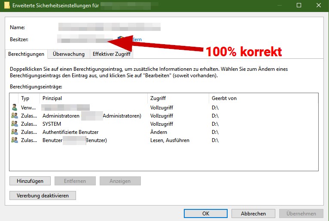The height and width of the screenshot is (221, 329).
Task: Click the group icon of the SYSTEM row
Action: tap(15, 124)
